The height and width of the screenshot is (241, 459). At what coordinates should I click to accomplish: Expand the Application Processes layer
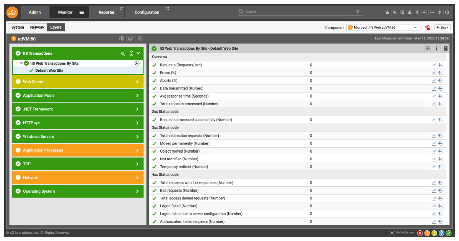[x=78, y=150]
